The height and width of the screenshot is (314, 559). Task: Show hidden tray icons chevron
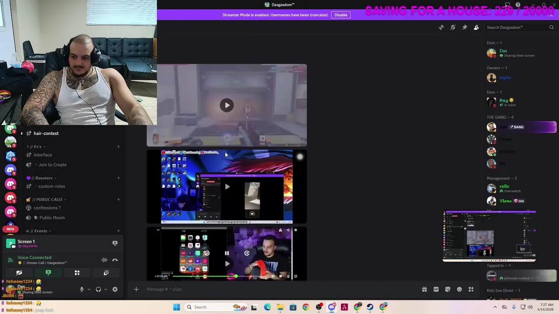pyautogui.click(x=495, y=307)
